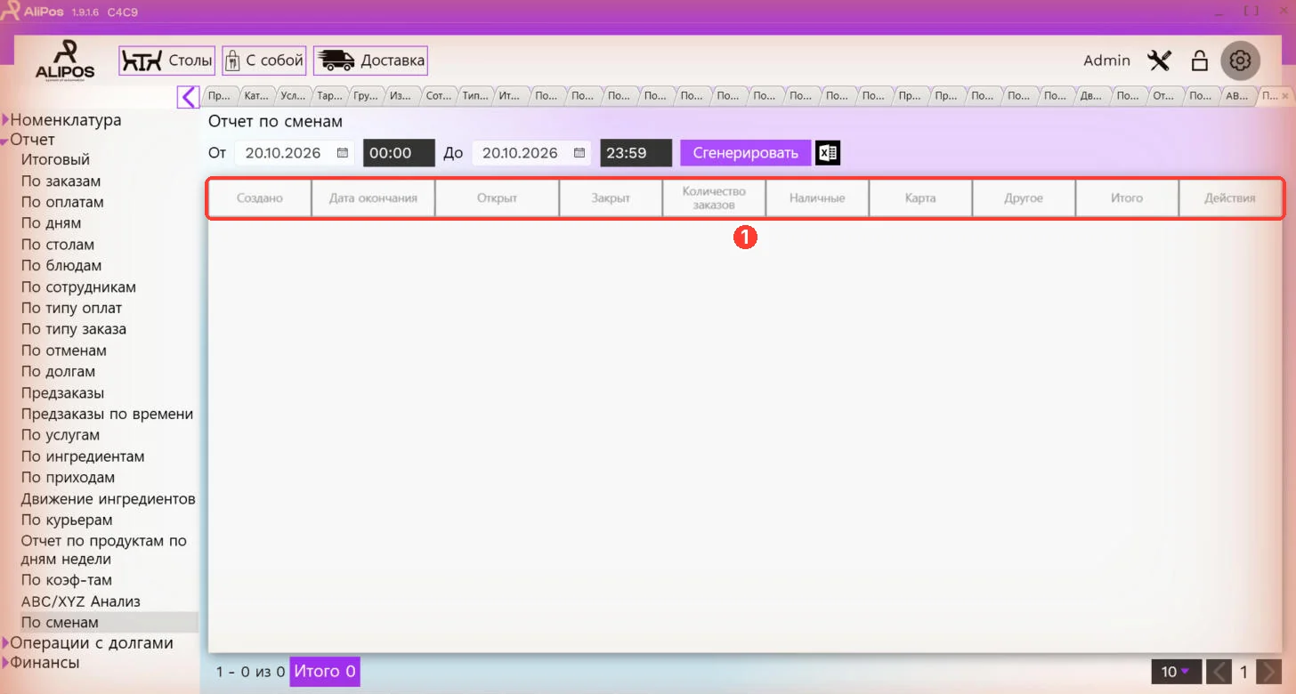Click the tab strip's left arrow
1296x694 pixels.
pos(188,96)
